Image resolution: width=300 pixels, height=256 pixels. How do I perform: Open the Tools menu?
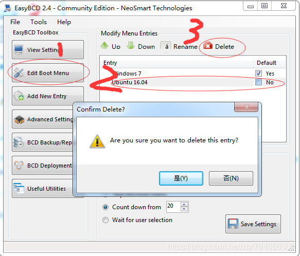39,22
